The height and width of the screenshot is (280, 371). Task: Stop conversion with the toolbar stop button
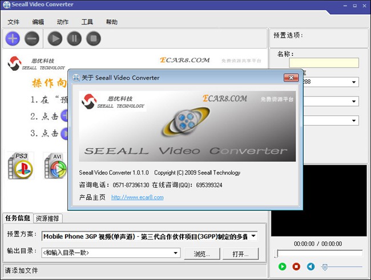[94, 39]
